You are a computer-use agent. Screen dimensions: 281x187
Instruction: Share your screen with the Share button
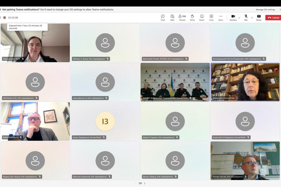(x=259, y=17)
